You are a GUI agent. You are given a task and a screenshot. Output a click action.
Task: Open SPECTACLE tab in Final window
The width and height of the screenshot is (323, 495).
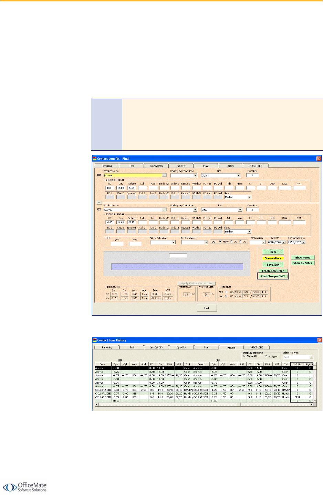(x=256, y=166)
